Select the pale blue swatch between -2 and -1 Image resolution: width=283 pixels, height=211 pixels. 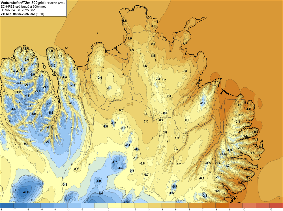(87, 205)
